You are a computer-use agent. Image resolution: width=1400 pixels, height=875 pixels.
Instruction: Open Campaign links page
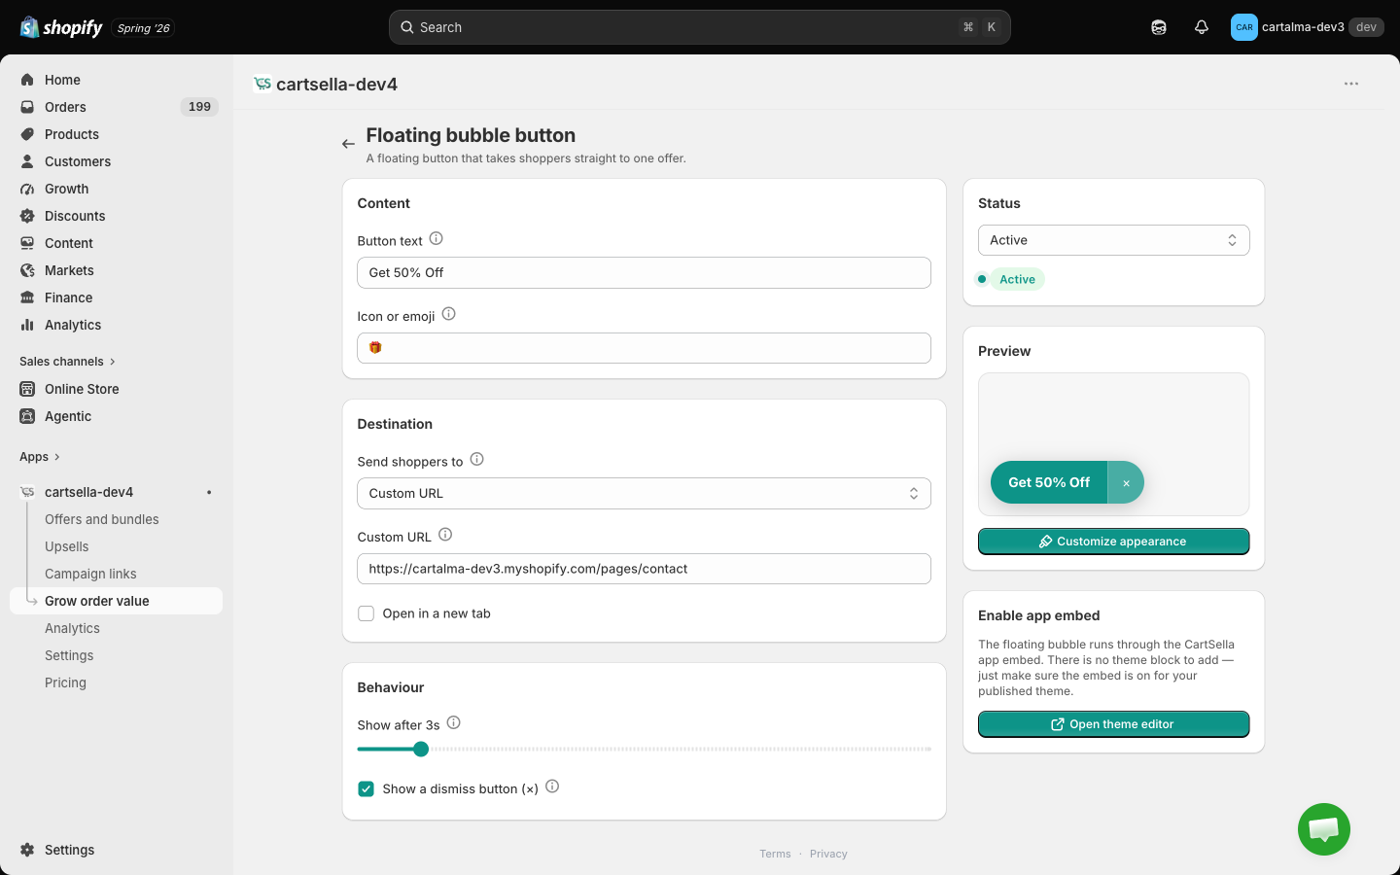pyautogui.click(x=90, y=574)
